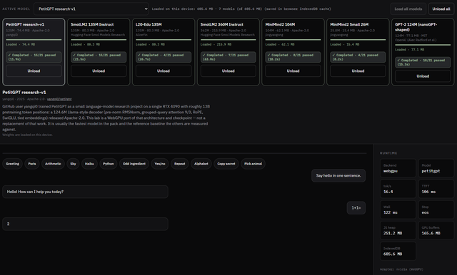Choose the Python prompt chip
457x275 pixels.
(108, 164)
